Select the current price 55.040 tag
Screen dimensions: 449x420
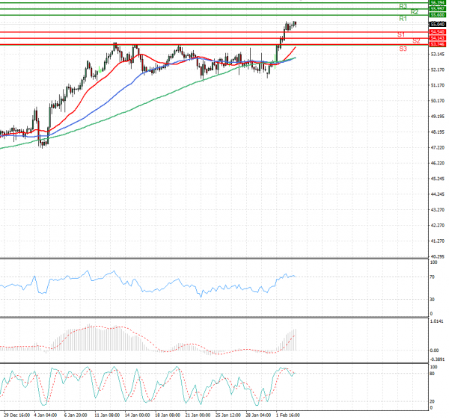[x=437, y=25]
